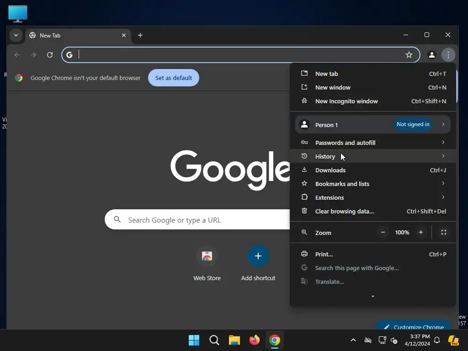Click Set as default button
This screenshot has height=351, width=468.
[x=173, y=78]
